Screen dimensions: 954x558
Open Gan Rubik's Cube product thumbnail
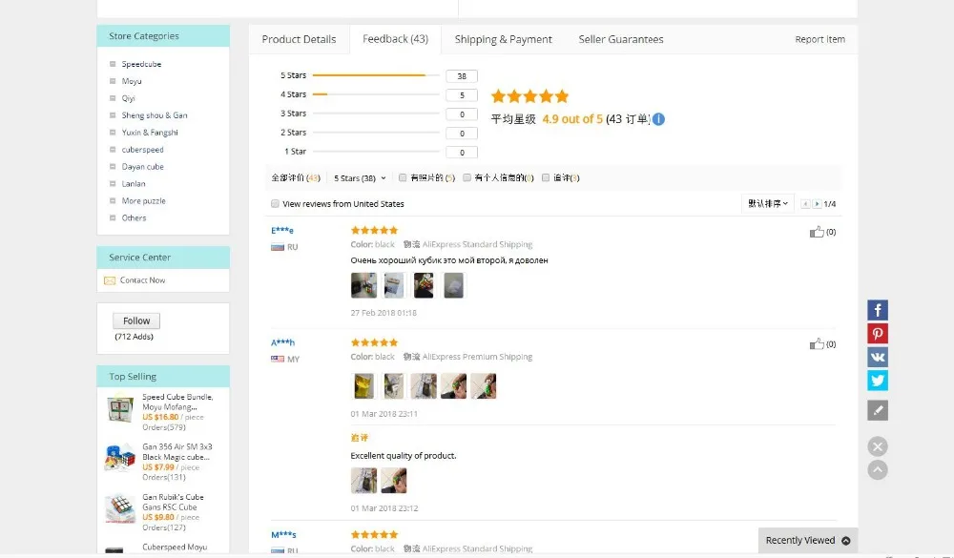pos(120,508)
